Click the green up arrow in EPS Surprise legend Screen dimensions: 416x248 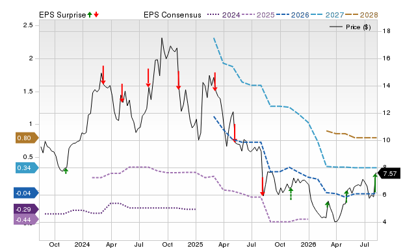click(90, 14)
